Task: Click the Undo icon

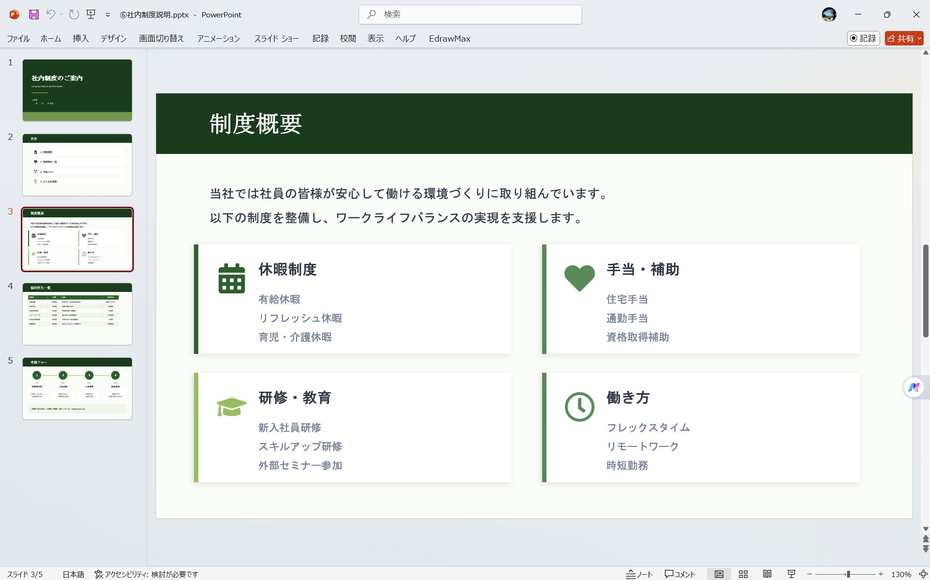Action: 50,15
